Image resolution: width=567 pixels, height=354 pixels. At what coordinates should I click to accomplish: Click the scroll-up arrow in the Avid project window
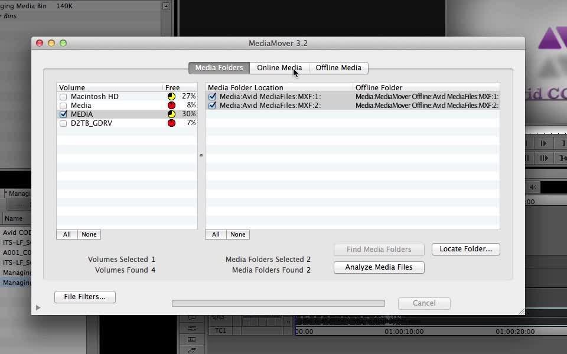pyautogui.click(x=166, y=6)
